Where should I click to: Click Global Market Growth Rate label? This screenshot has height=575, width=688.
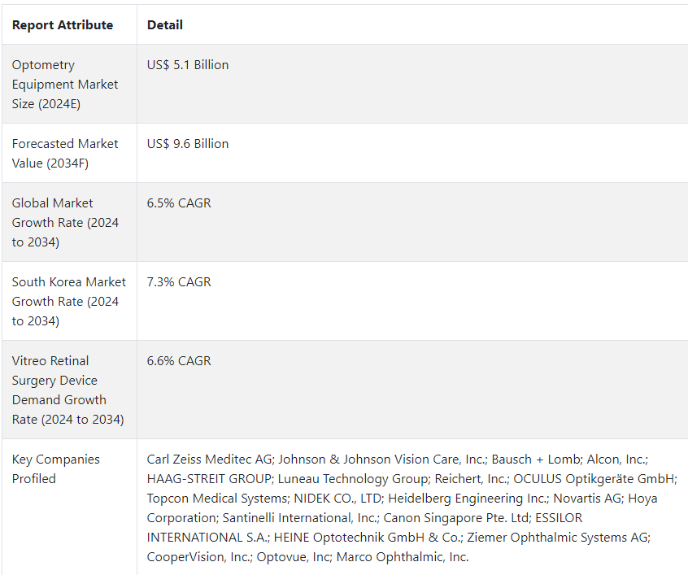click(65, 223)
